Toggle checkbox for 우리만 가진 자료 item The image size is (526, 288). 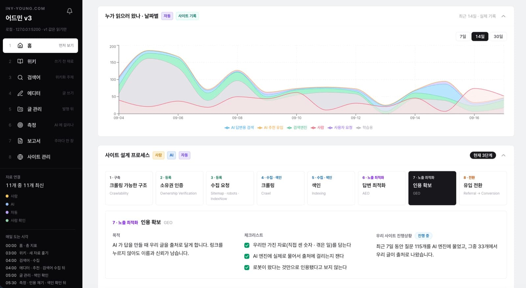pos(247,245)
